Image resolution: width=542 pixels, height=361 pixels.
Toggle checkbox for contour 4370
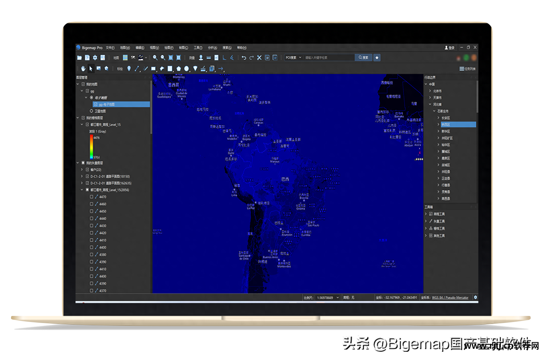pyautogui.click(x=91, y=291)
